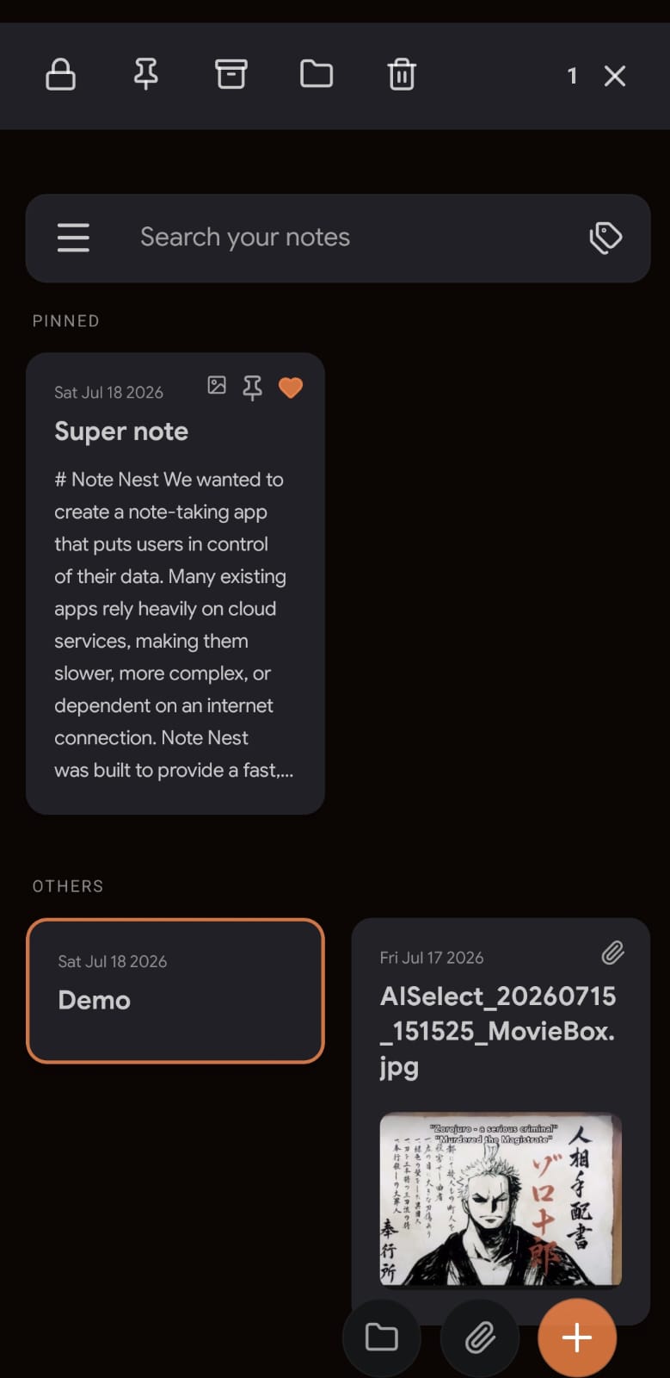The height and width of the screenshot is (1378, 670).
Task: Pin the selected note from the top toolbar
Action: pos(145,75)
